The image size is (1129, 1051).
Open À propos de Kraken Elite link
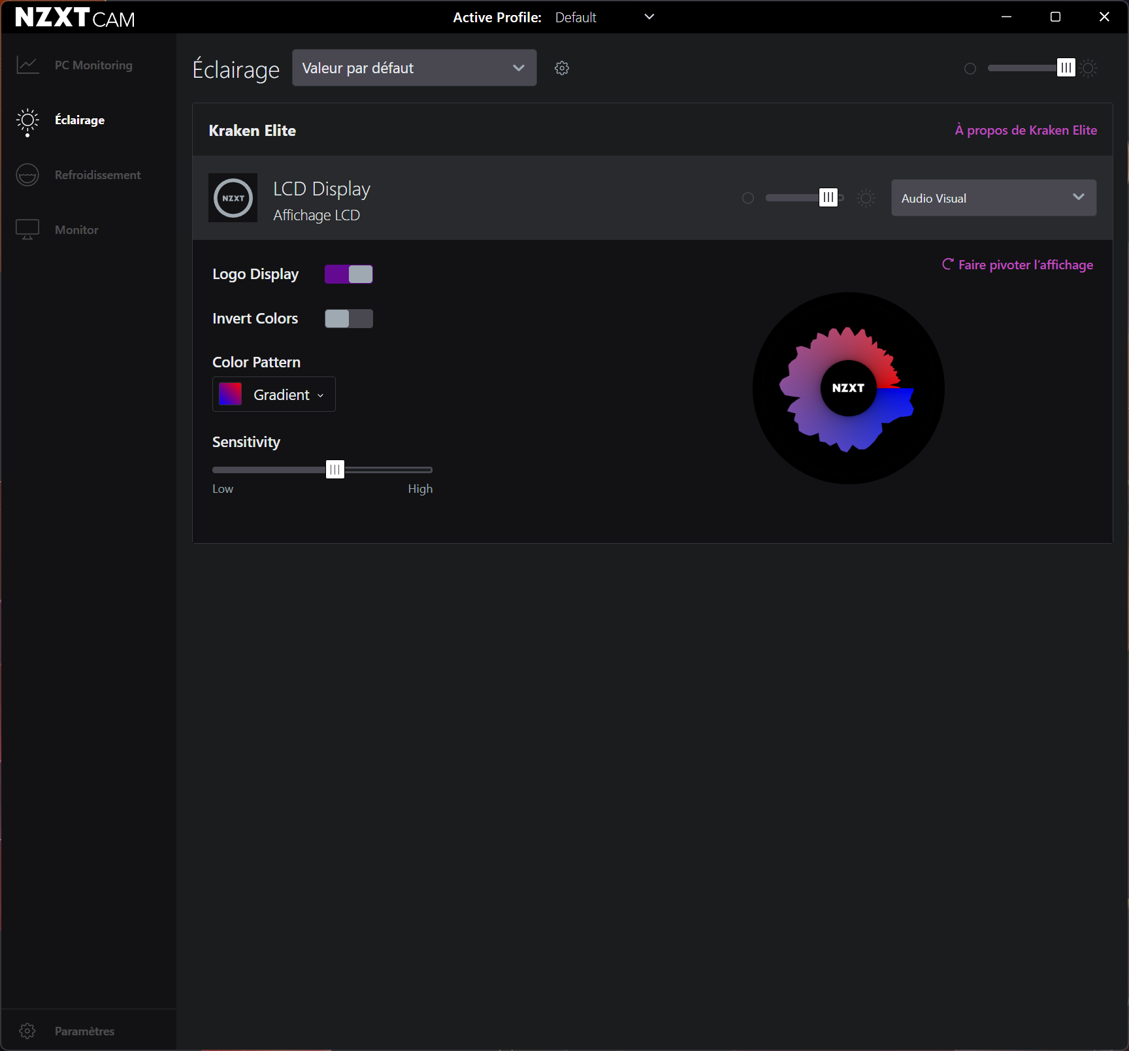(1026, 130)
